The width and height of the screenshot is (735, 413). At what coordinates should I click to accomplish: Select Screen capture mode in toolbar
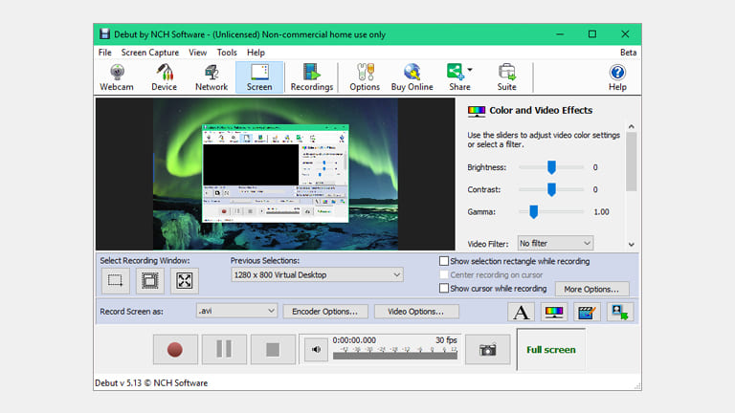click(x=259, y=77)
